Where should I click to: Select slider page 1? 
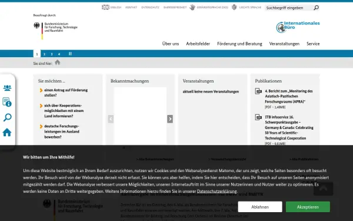37,54
